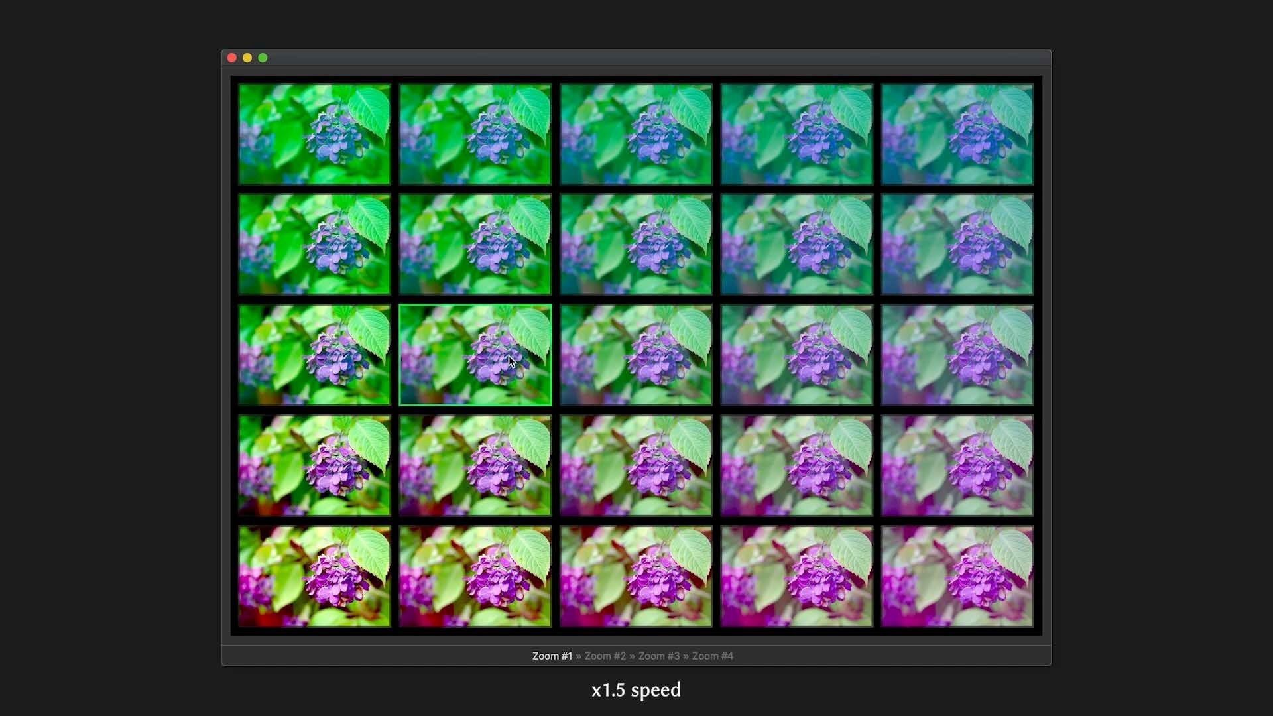Switch to the Zoom #4 breadcrumb step
Image resolution: width=1273 pixels, height=716 pixels.
[x=712, y=656]
